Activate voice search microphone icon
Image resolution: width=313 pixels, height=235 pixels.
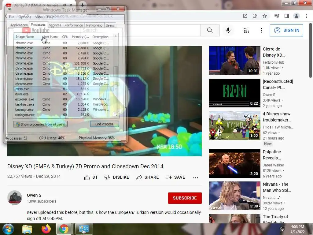point(228,30)
